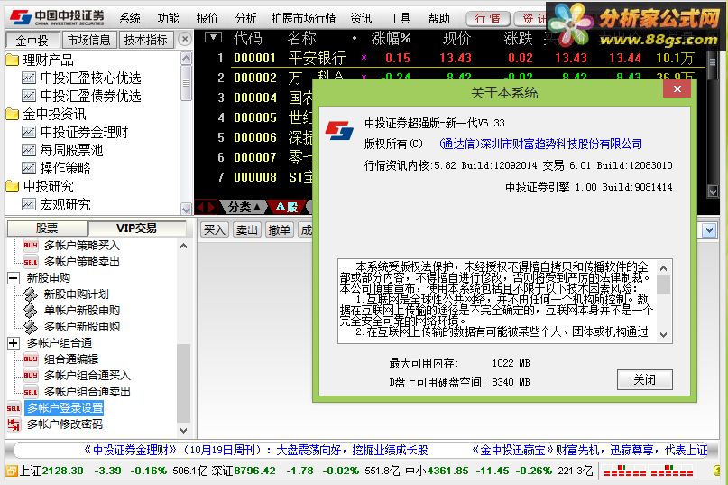Select the VIP交易 tab
Image resolution: width=728 pixels, height=485 pixels.
[136, 229]
